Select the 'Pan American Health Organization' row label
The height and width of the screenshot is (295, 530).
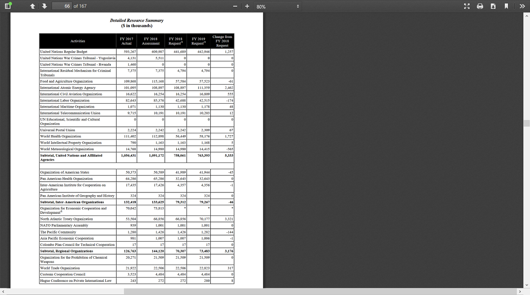pos(66,178)
